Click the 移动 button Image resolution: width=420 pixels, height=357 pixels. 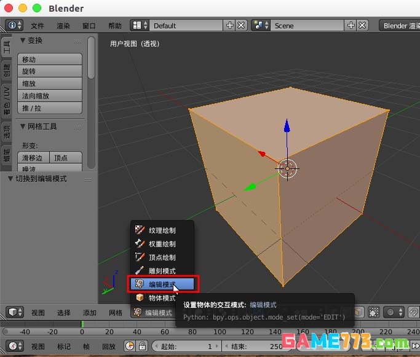(x=50, y=59)
